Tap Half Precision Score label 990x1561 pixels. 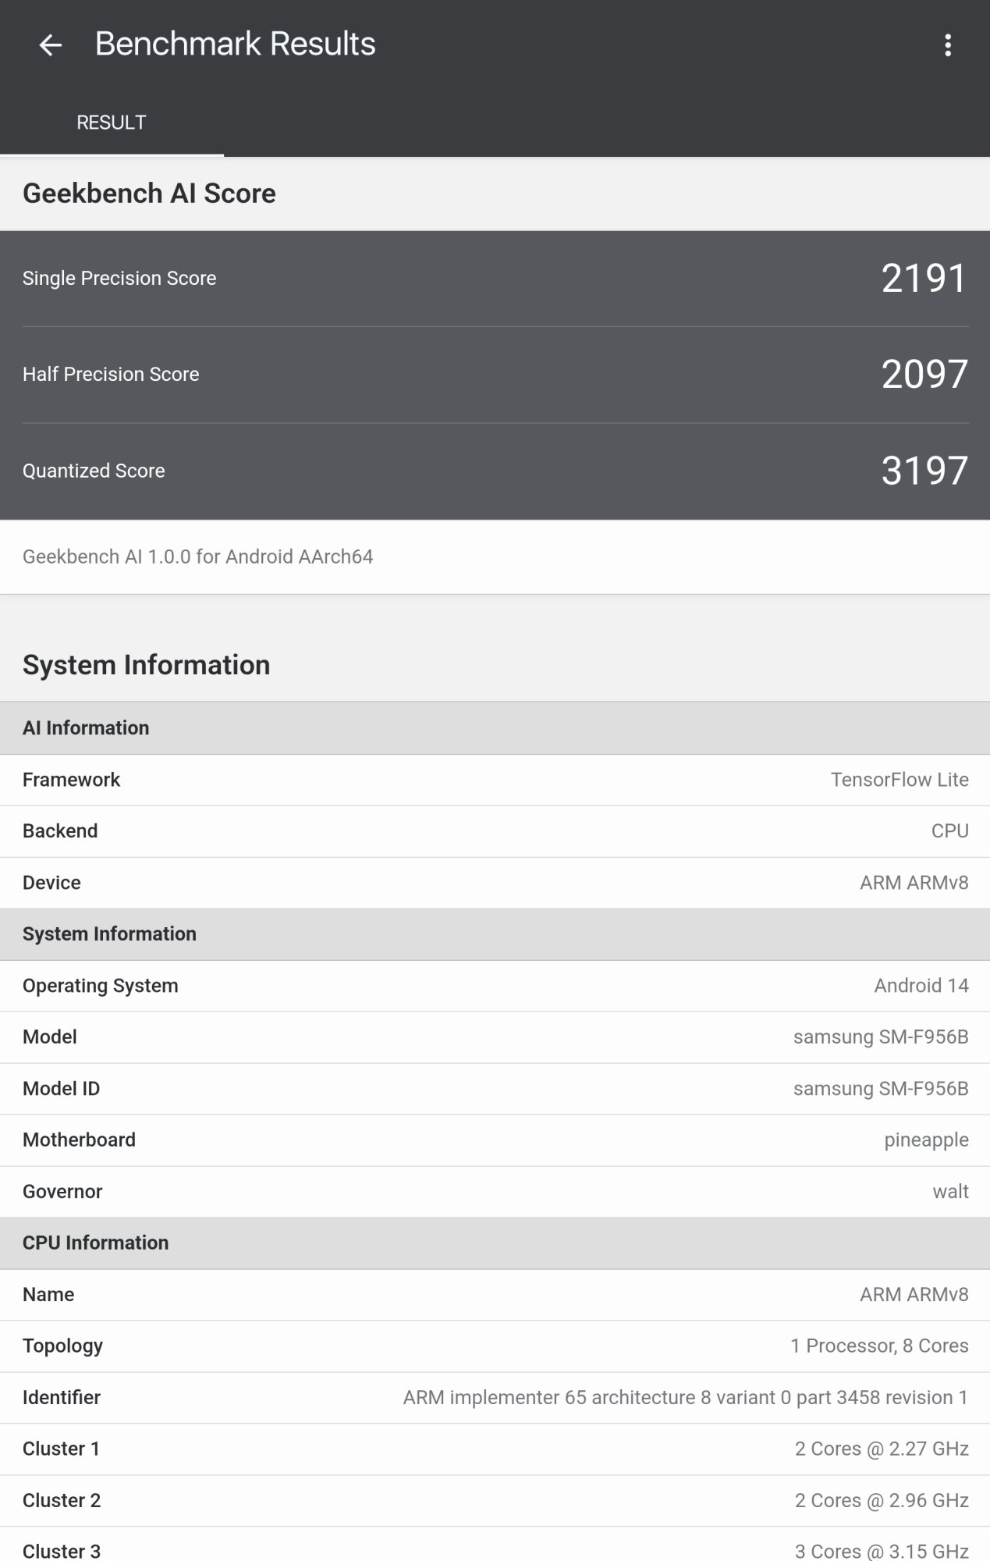click(x=111, y=375)
